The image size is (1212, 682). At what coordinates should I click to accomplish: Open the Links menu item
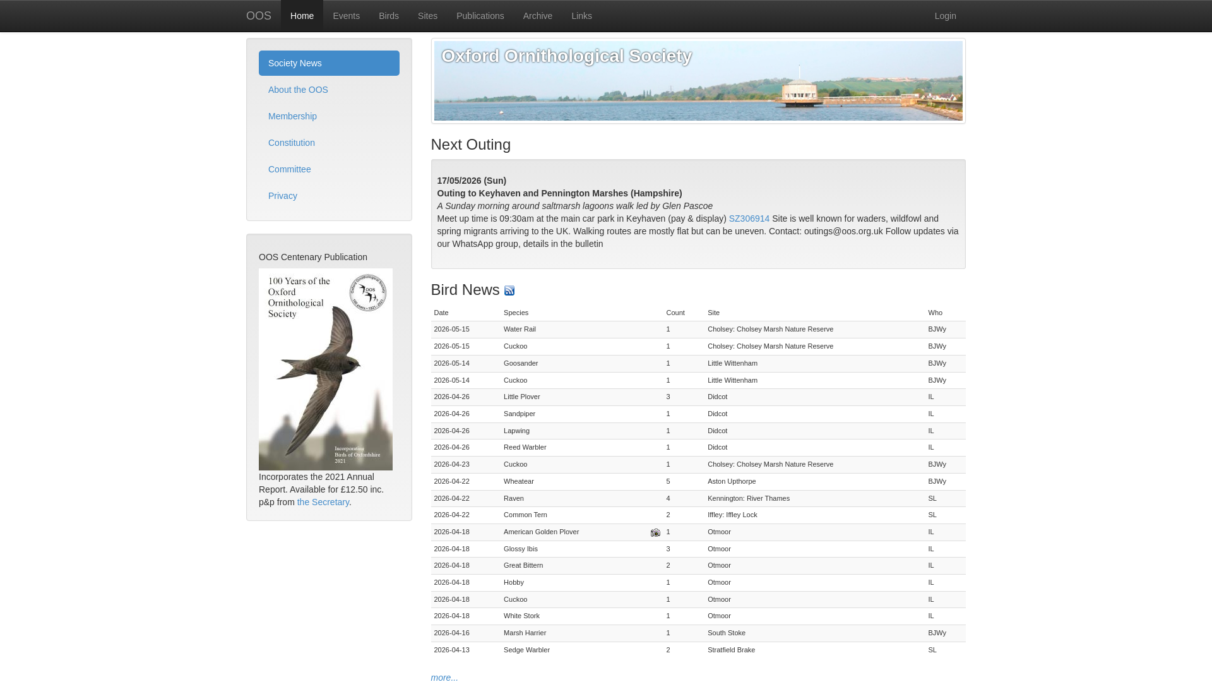[581, 16]
